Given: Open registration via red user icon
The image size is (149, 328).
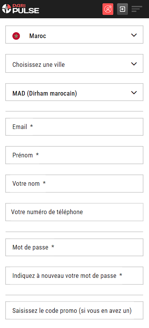Looking at the screenshot, I should 108,9.
